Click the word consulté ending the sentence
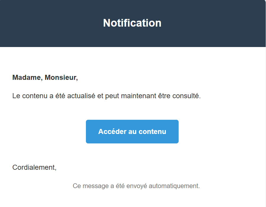This screenshot has width=266, height=207. click(x=186, y=96)
